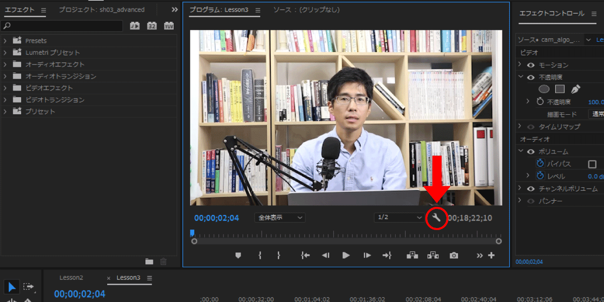
Task: Step forward one frame
Action: pyautogui.click(x=367, y=256)
